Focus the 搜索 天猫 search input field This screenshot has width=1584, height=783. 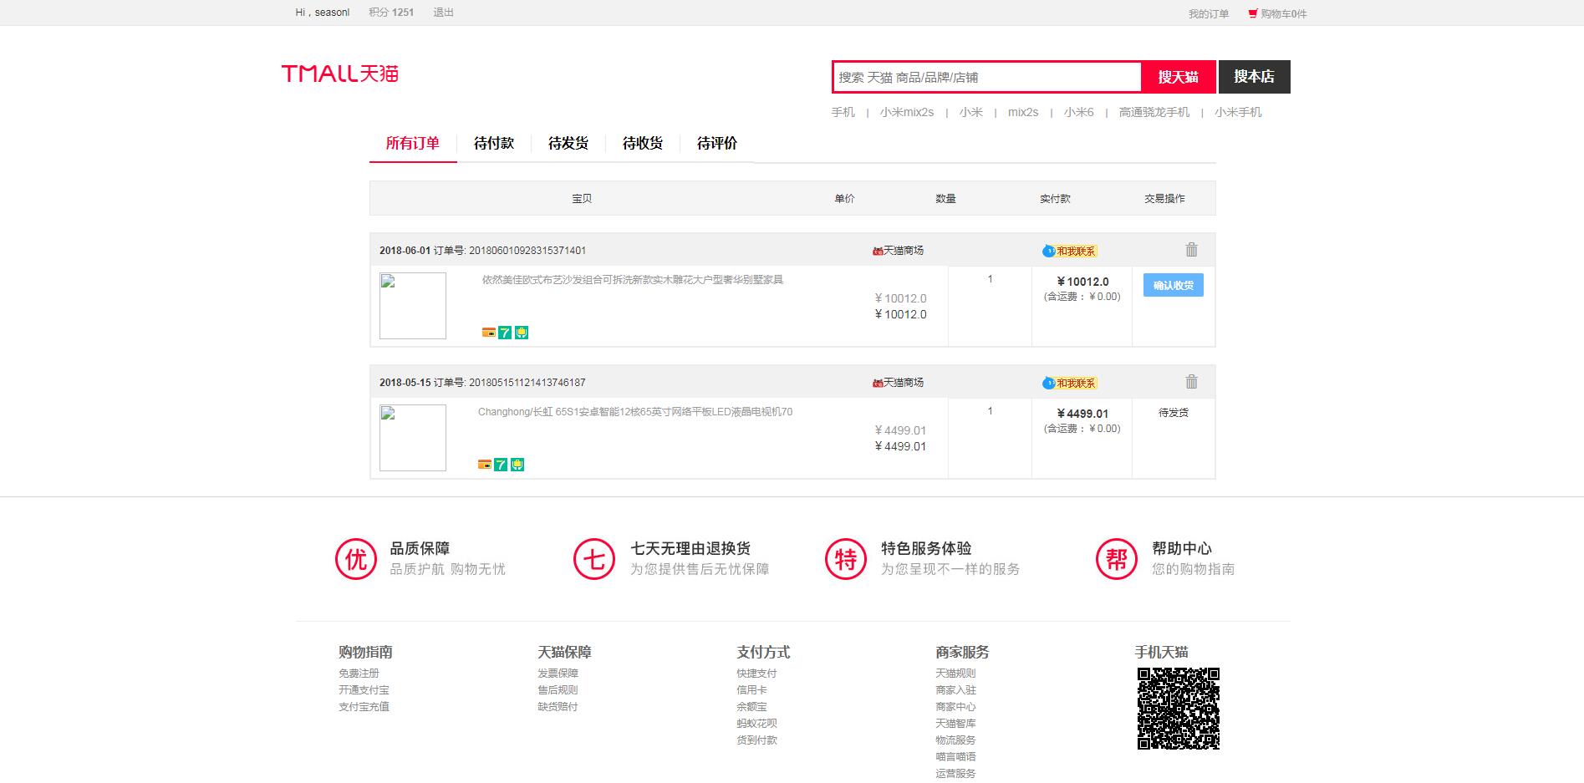(987, 77)
